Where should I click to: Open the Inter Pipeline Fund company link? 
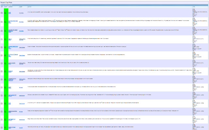(12, 119)
